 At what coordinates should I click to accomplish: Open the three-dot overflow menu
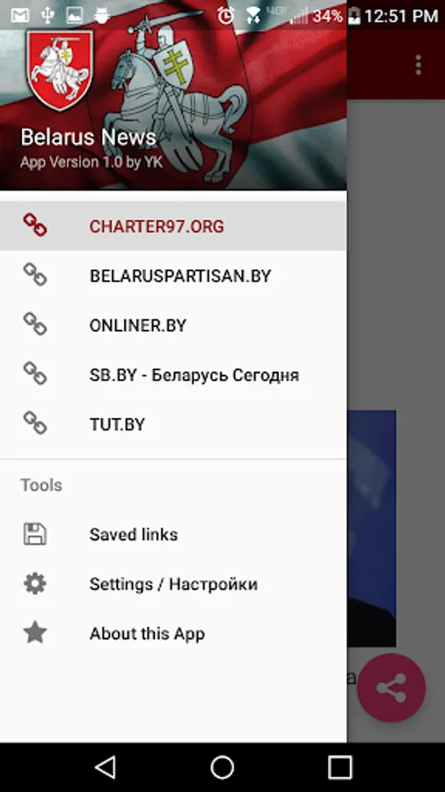(418, 65)
